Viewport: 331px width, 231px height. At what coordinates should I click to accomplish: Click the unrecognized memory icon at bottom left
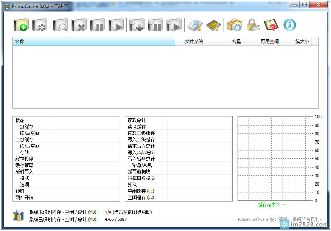[19, 216]
